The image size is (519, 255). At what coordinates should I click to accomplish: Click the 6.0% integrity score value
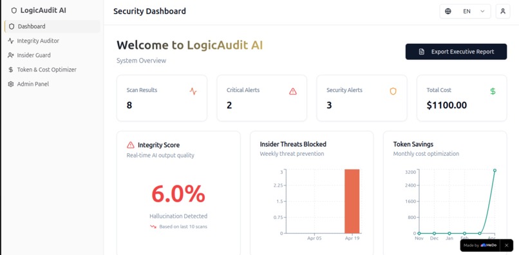(x=178, y=194)
